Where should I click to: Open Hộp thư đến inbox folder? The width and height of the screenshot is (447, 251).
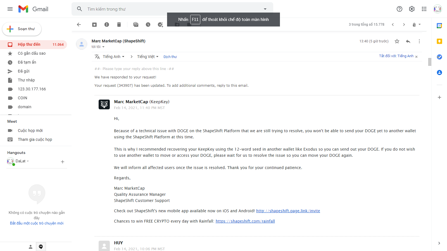[29, 44]
